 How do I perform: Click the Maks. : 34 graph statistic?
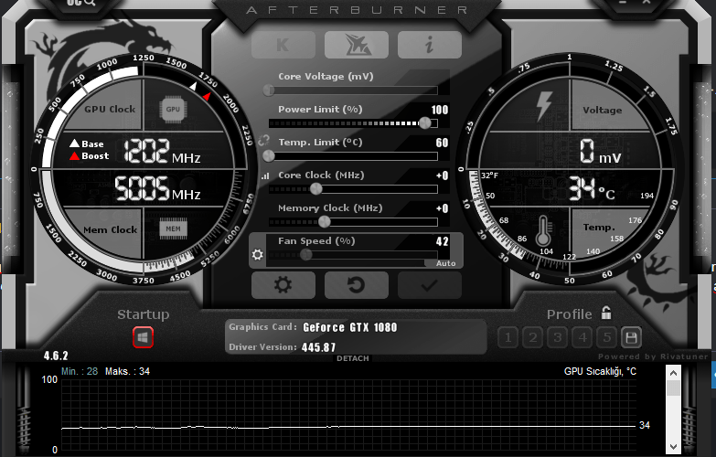127,371
